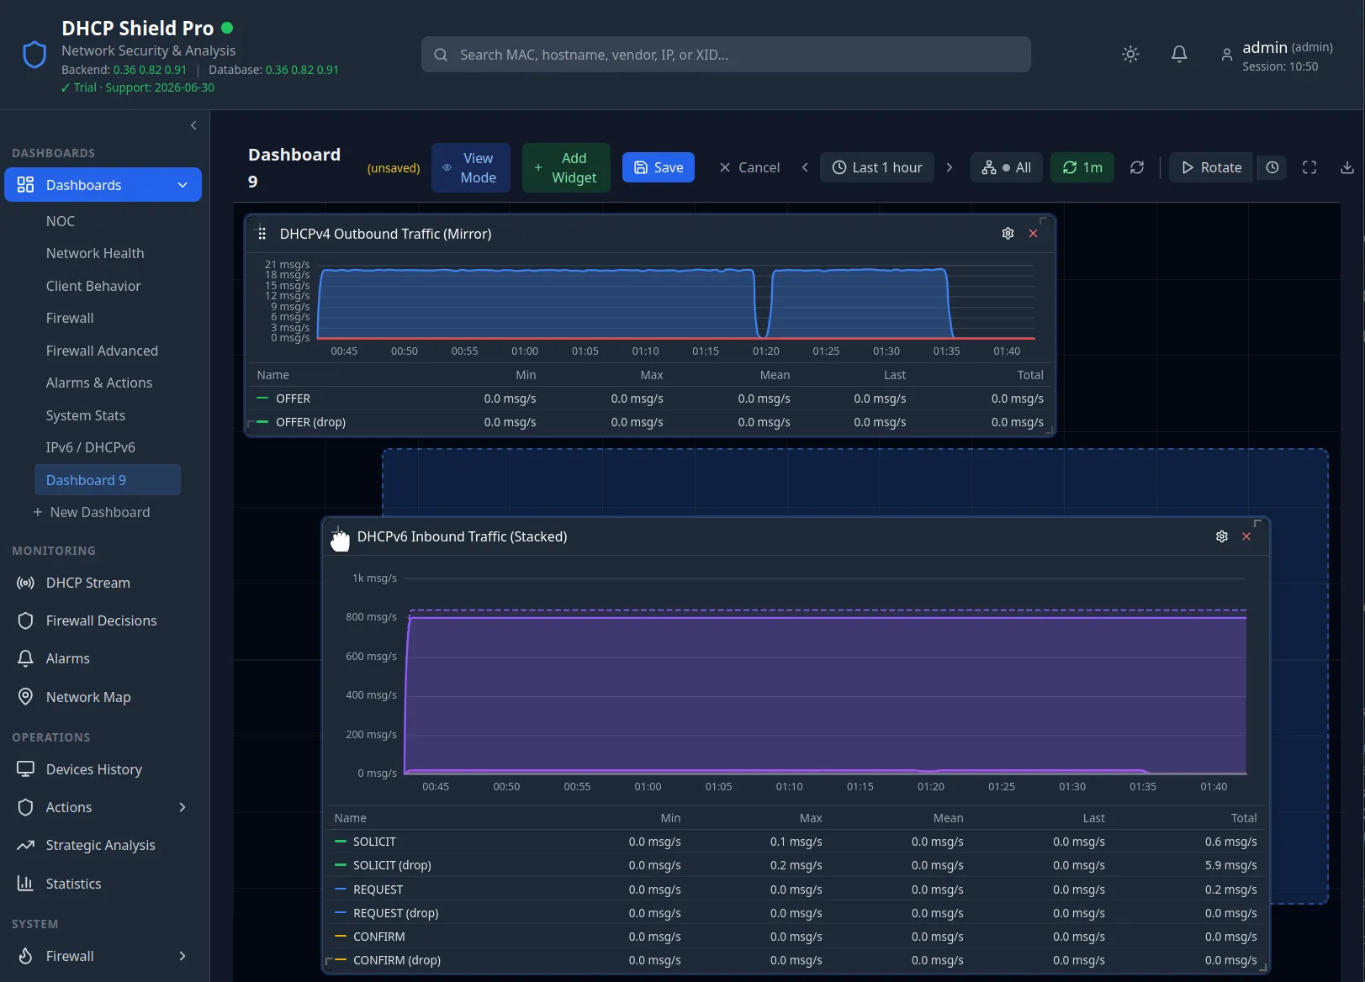The width and height of the screenshot is (1365, 982).
Task: Switch dashboard to View Mode
Action: click(x=470, y=167)
